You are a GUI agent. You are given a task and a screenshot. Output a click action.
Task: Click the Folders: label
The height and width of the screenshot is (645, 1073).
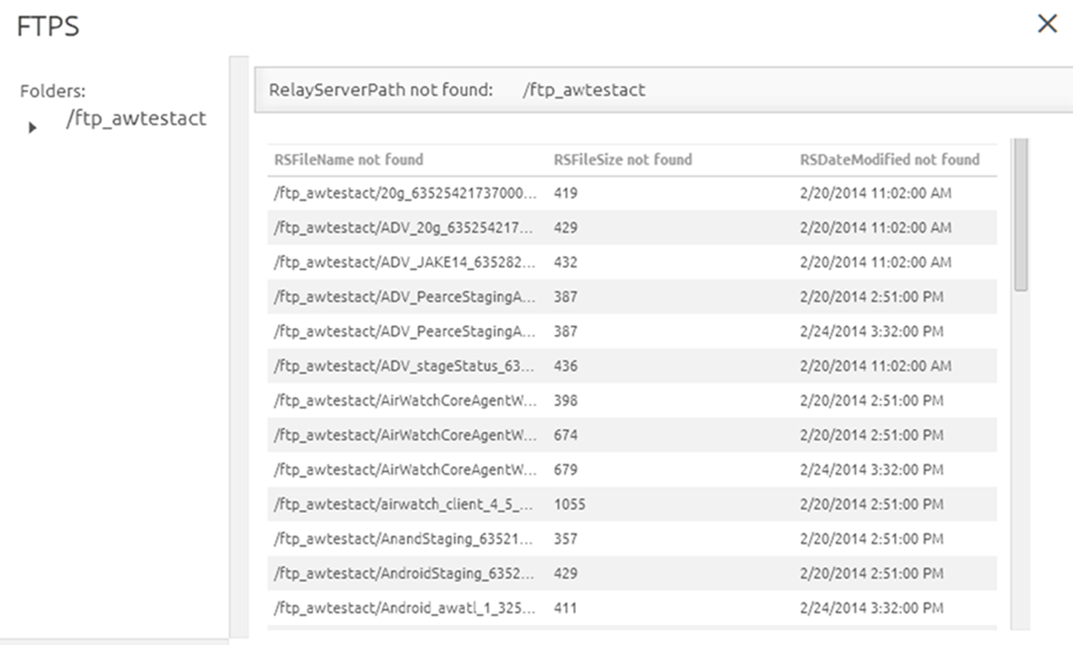coord(53,91)
